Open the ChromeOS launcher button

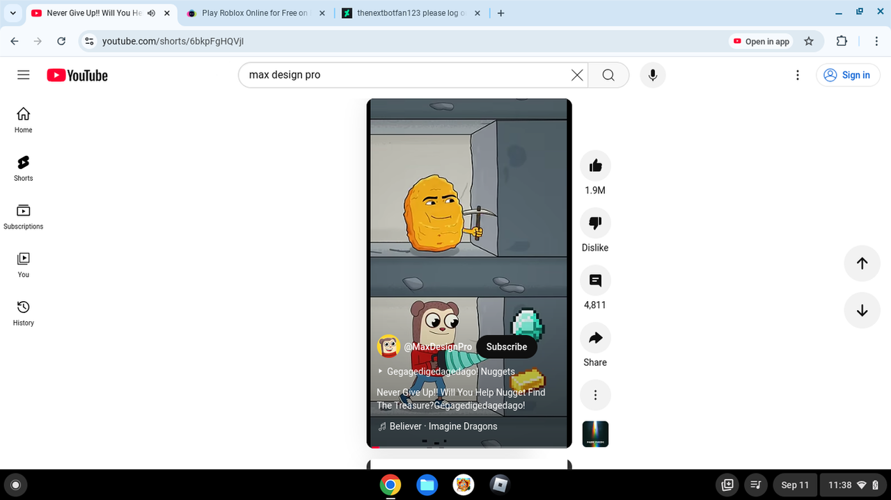[15, 485]
